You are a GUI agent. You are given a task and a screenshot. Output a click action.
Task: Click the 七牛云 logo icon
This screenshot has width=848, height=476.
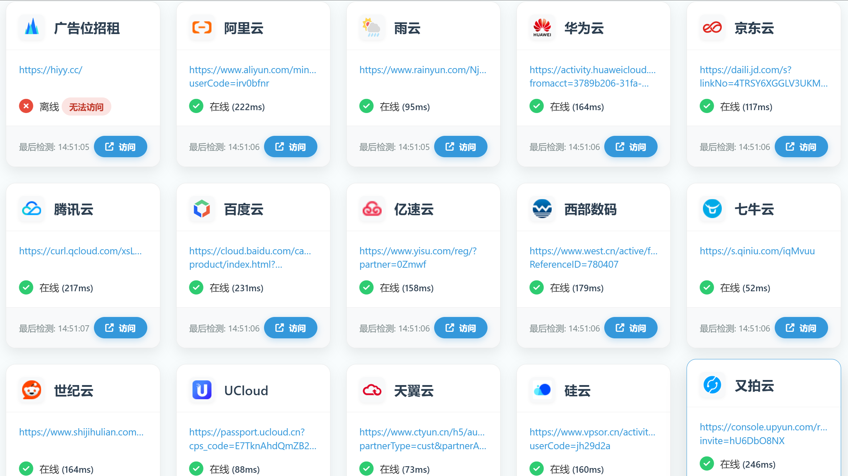[x=712, y=209]
